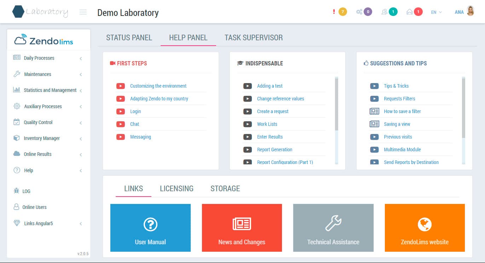Open alerts with the yellow 7 badge
The height and width of the screenshot is (263, 485).
[x=342, y=12]
